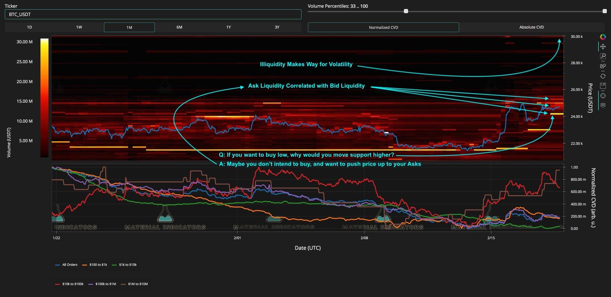Toggle the Hover tooltip tool
The height and width of the screenshot is (297, 611).
click(603, 105)
